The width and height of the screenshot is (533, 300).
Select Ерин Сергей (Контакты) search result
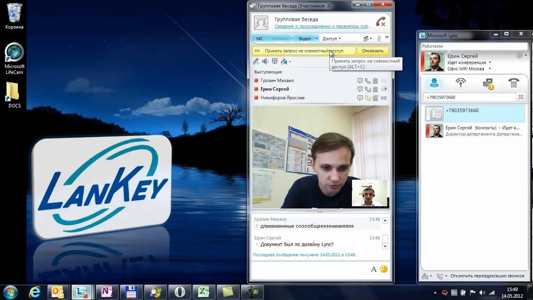click(475, 131)
